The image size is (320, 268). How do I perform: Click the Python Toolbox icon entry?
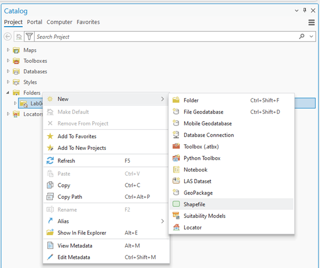[202, 158]
